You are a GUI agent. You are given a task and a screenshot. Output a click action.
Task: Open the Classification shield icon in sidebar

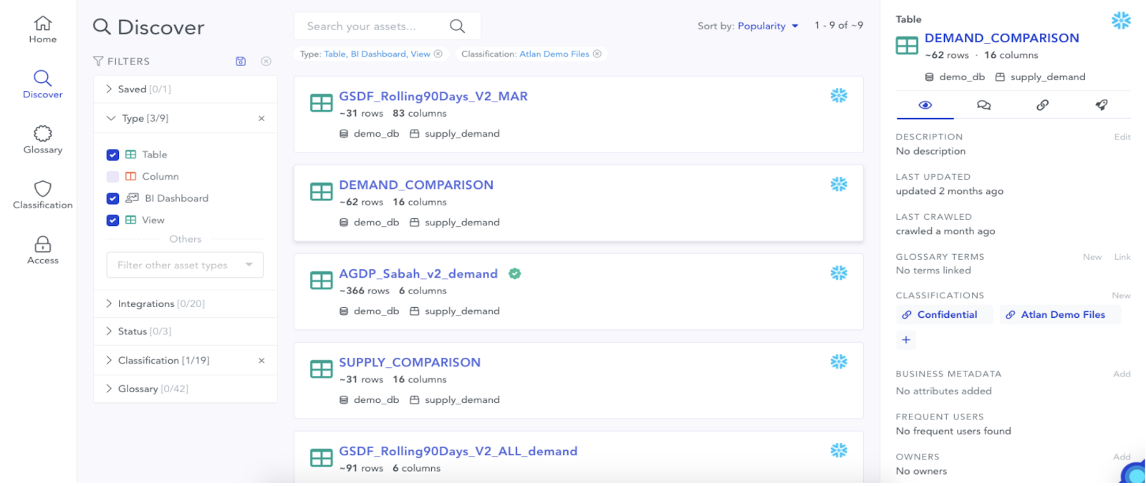(43, 188)
